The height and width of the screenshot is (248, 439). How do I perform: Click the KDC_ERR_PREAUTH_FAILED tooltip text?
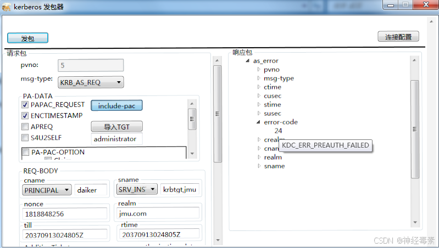coord(325,145)
